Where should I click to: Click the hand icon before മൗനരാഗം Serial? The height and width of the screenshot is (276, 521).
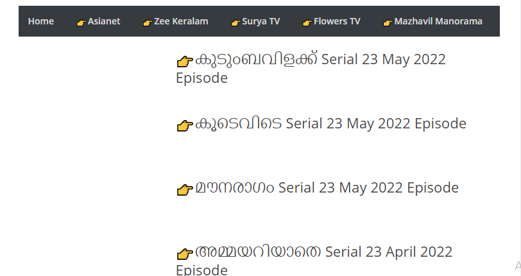point(185,189)
